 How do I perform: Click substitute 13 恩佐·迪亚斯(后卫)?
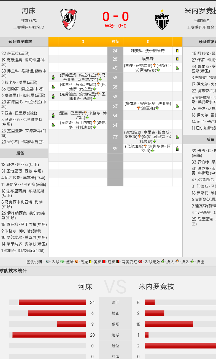coord(20,164)
